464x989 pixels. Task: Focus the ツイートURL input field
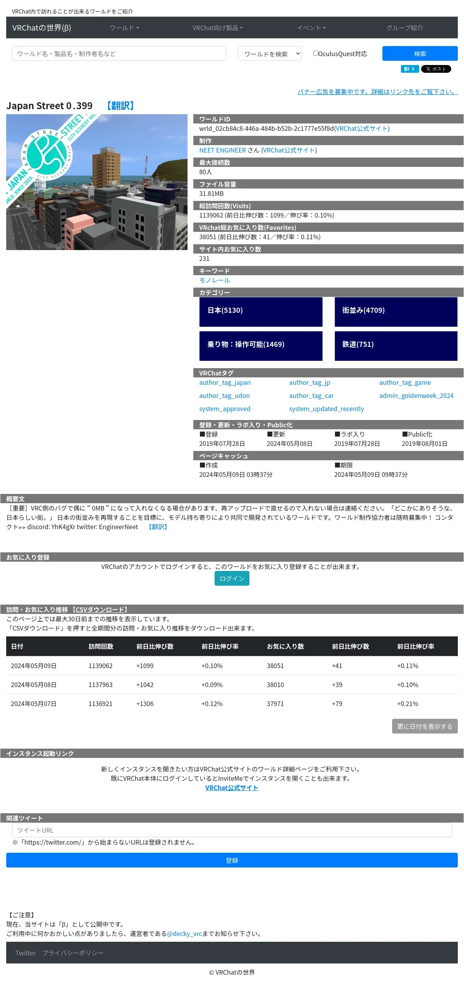pos(232,830)
